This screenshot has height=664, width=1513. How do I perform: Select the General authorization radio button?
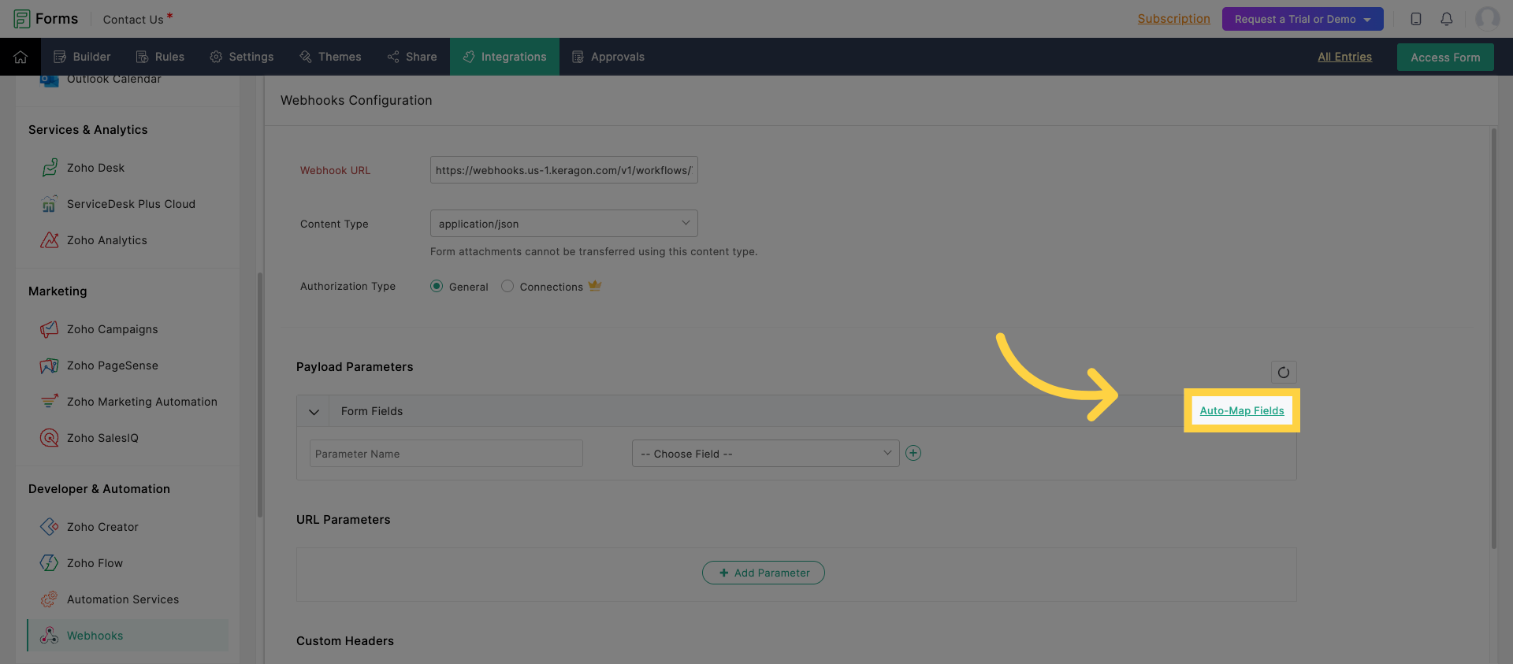click(437, 286)
